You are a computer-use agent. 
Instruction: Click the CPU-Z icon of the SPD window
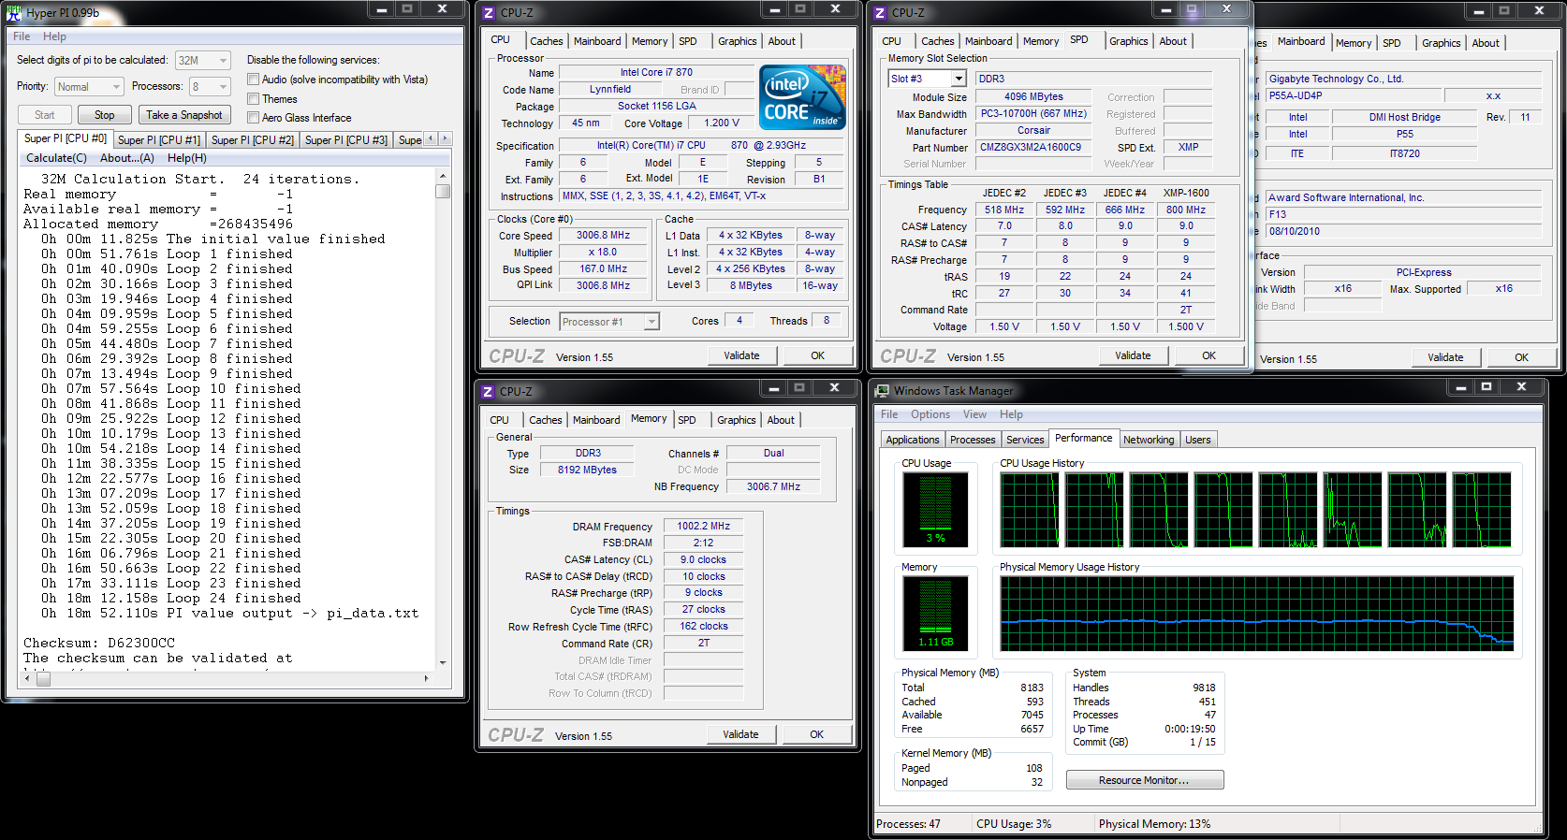[880, 13]
